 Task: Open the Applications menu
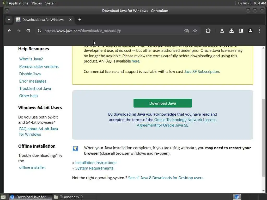19,3
